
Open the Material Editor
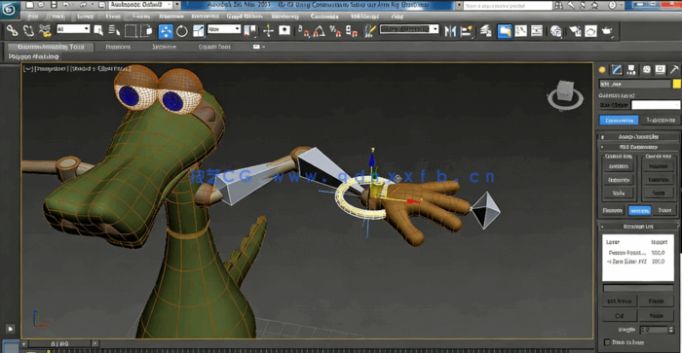[556, 31]
